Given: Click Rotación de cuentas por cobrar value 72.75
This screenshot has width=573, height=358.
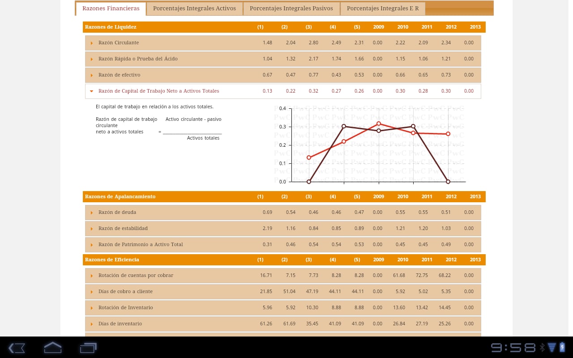Looking at the screenshot, I should (x=422, y=275).
